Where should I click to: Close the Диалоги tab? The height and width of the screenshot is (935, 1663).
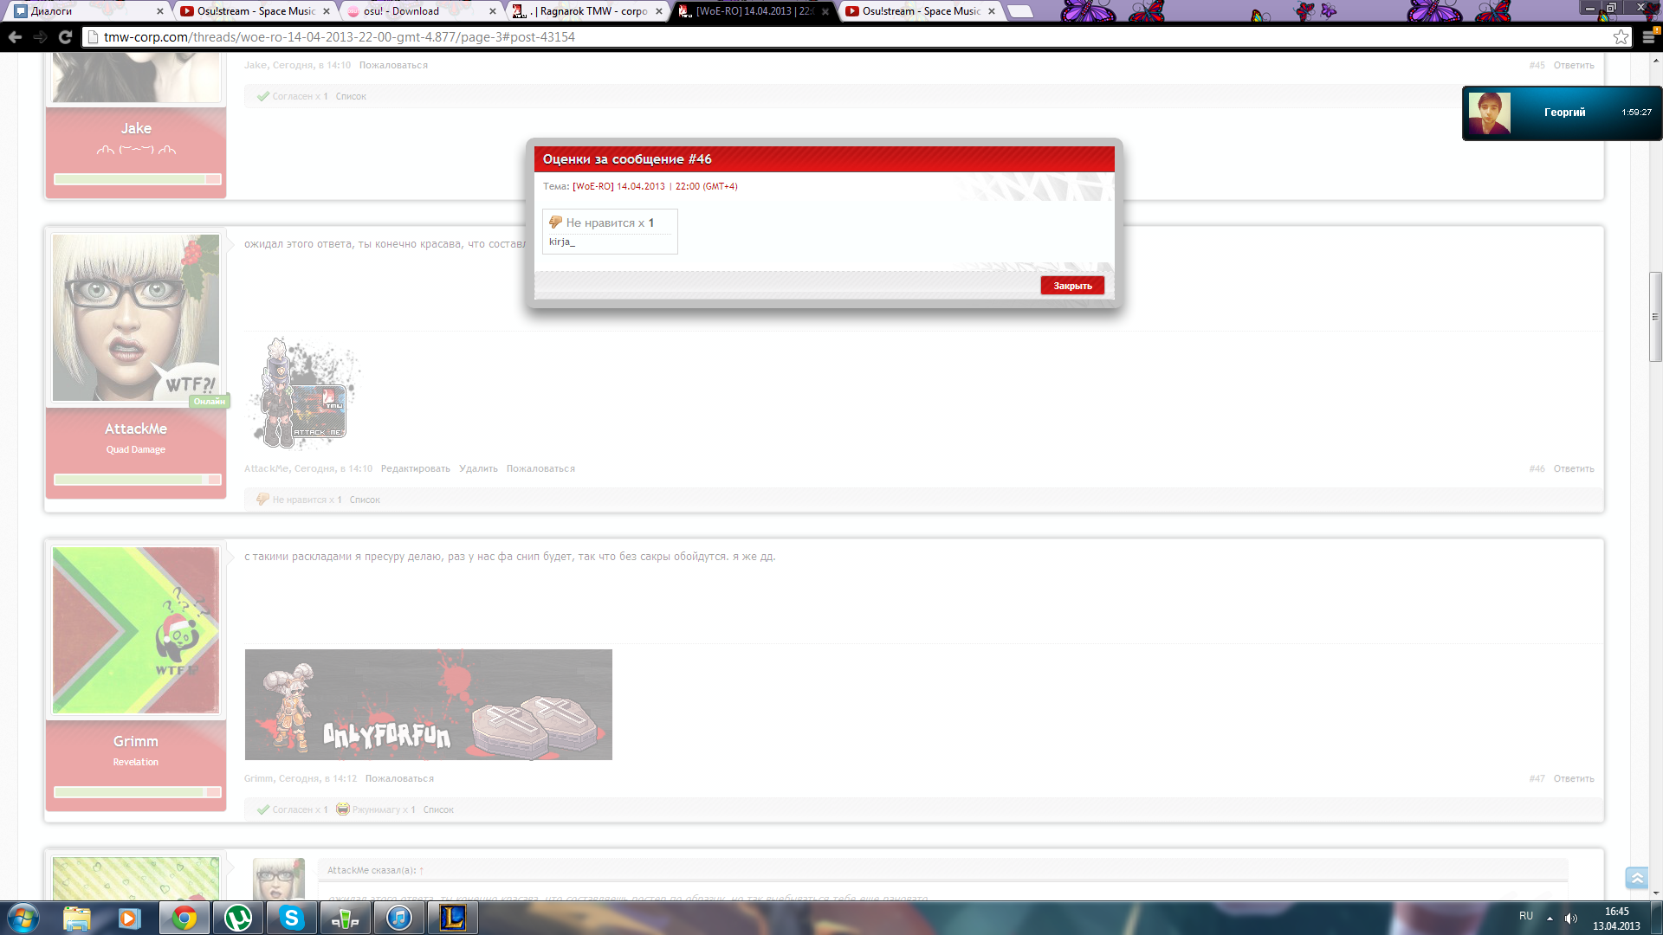click(160, 11)
